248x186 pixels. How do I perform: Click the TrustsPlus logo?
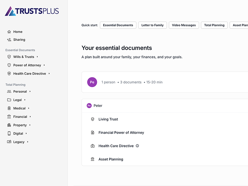coord(32,11)
